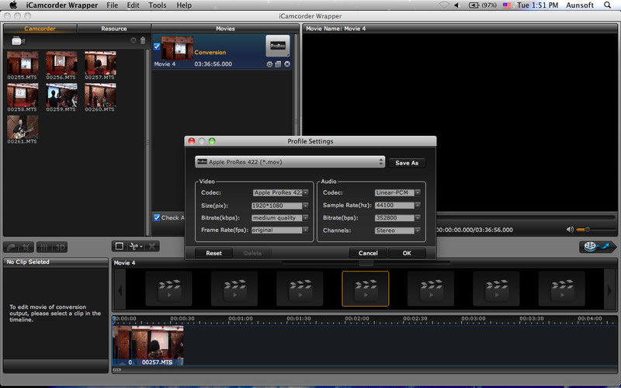Open the Apple menu
This screenshot has width=621, height=388.
13,5
